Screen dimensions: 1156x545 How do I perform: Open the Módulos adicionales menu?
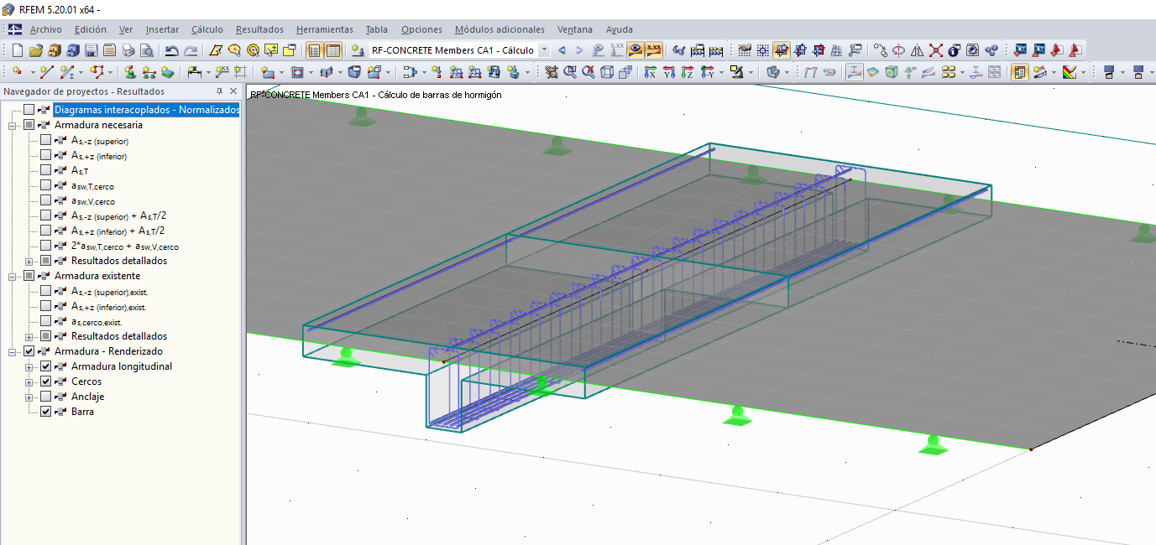499,29
